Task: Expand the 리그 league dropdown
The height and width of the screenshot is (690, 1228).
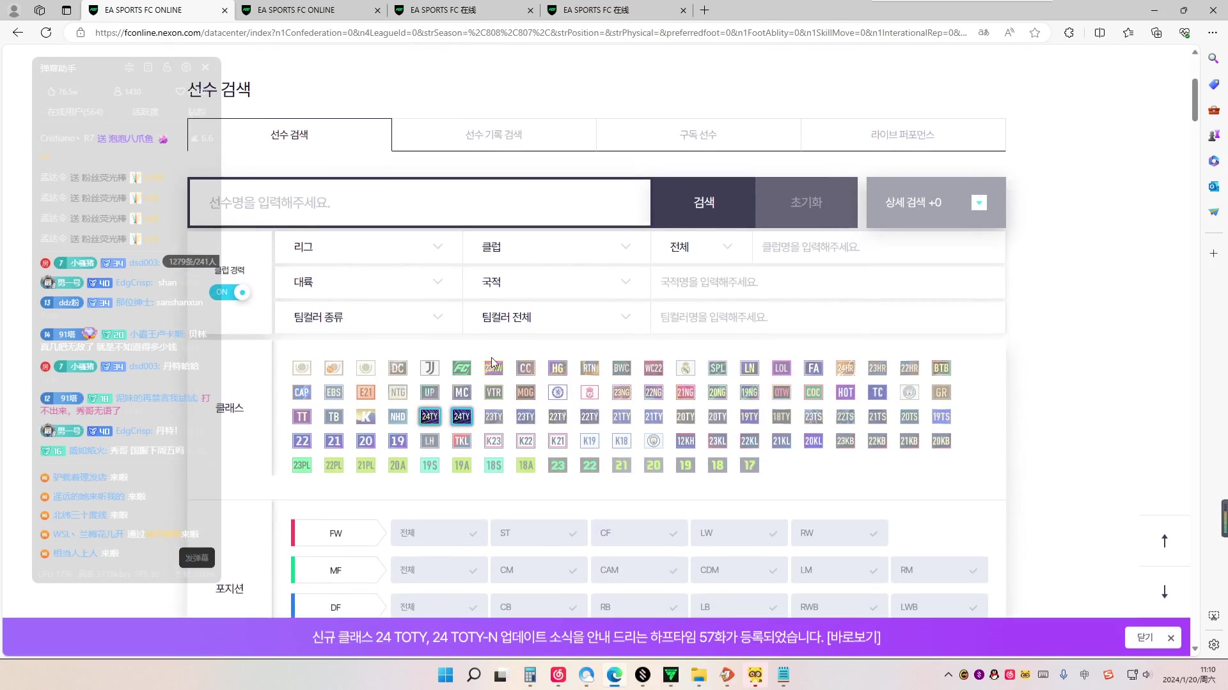Action: tap(368, 247)
